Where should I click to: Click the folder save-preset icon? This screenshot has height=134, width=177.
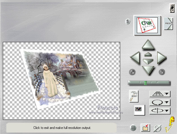(145, 128)
